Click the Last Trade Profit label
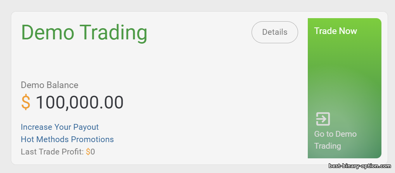 [52, 152]
